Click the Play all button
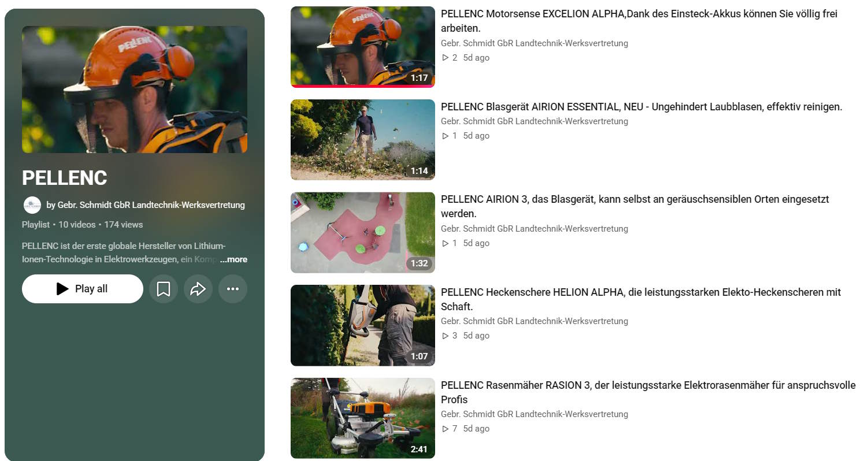 click(x=83, y=289)
